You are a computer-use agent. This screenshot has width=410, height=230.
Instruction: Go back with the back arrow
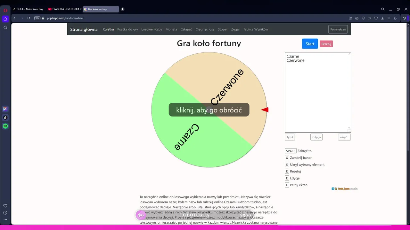[x=14, y=18]
